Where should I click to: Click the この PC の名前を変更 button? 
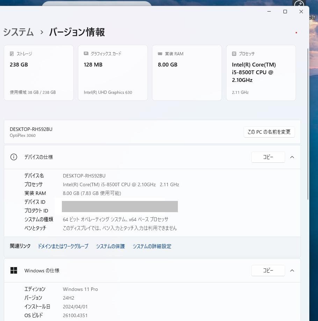click(x=269, y=132)
